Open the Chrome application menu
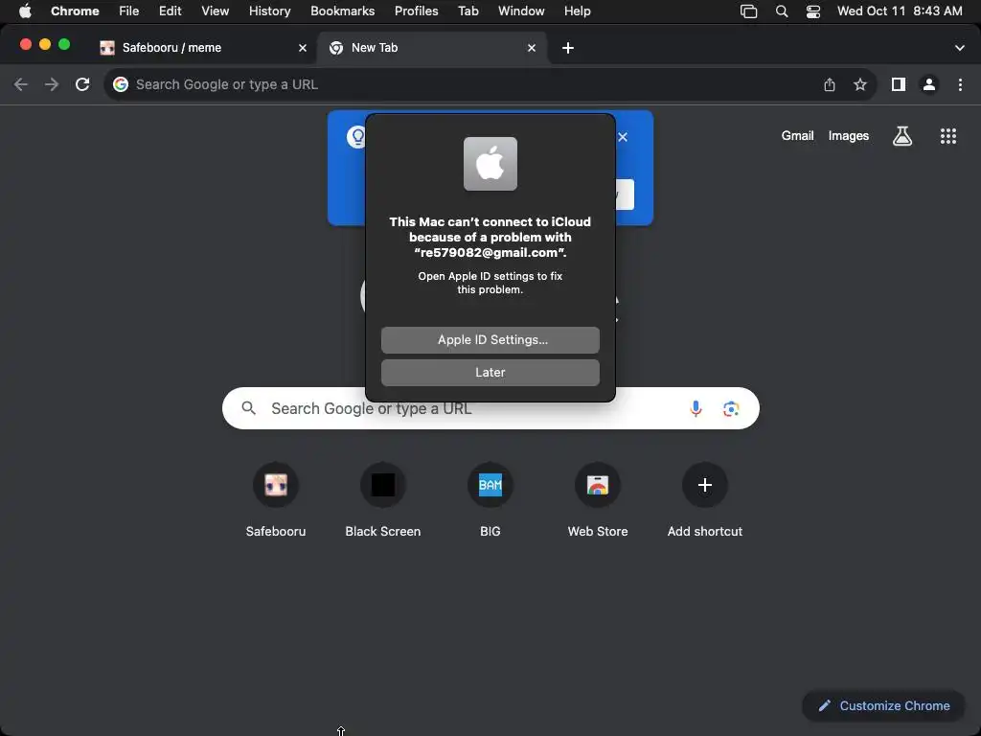981x736 pixels. 75,11
